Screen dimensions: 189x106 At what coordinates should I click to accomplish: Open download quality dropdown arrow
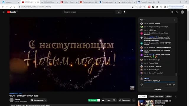[99, 100]
